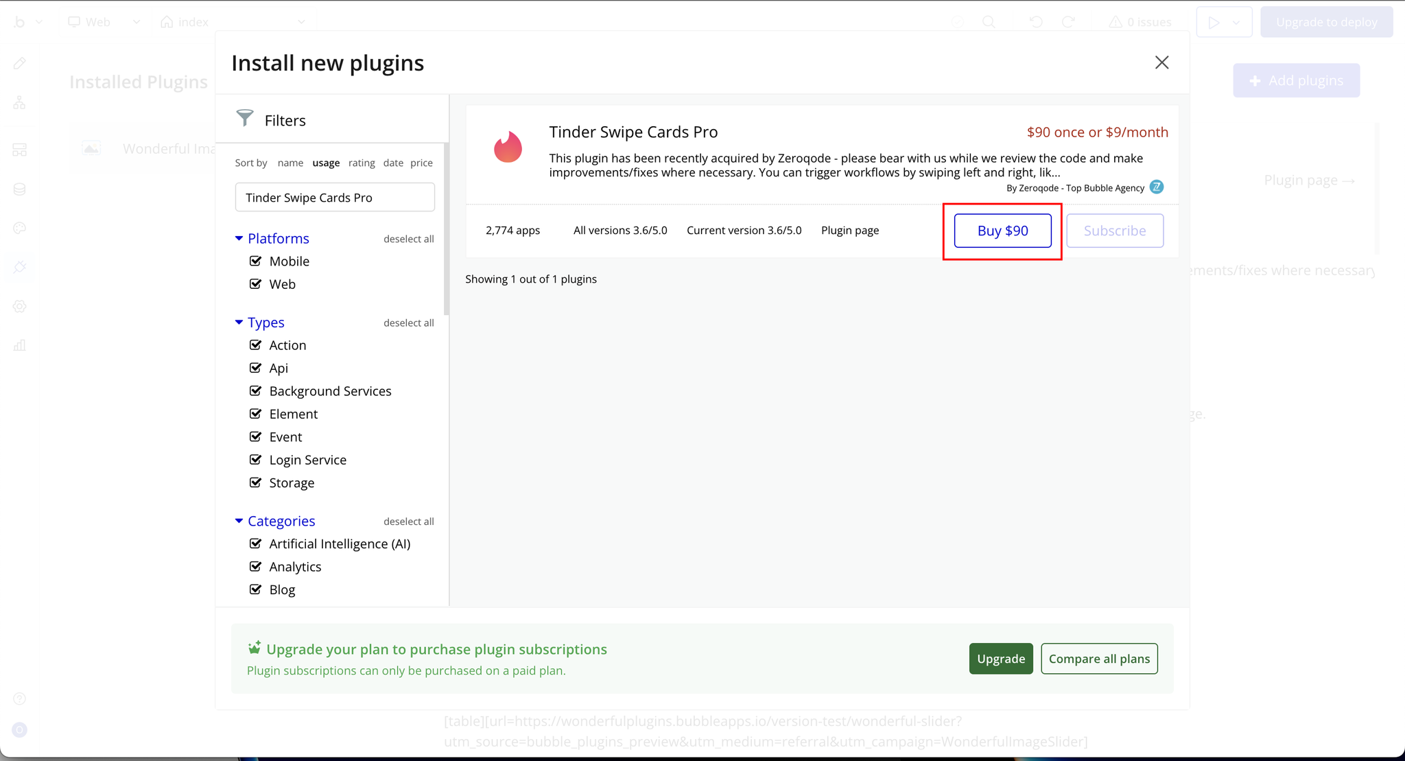This screenshot has width=1405, height=761.
Task: Click the green Upgrade button
Action: tap(1000, 659)
